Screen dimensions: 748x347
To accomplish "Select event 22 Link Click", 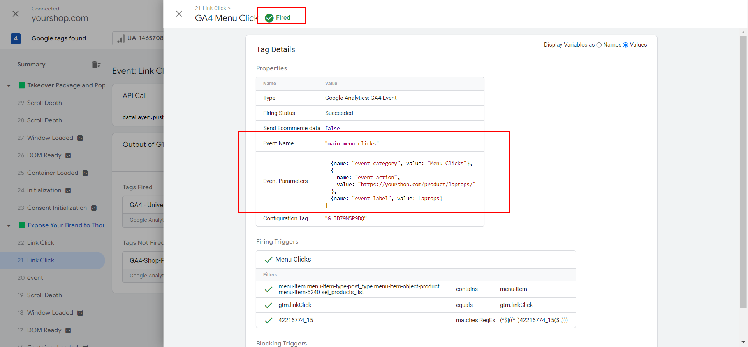I will click(x=40, y=243).
